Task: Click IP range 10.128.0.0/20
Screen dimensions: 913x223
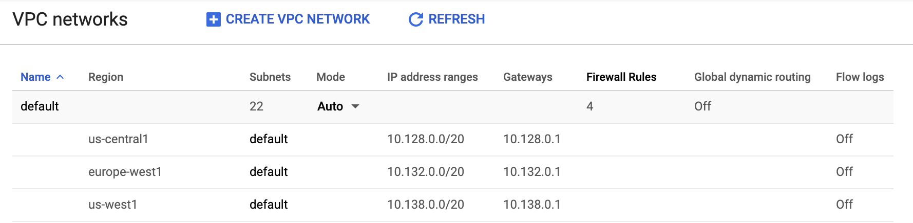Action: (x=426, y=139)
